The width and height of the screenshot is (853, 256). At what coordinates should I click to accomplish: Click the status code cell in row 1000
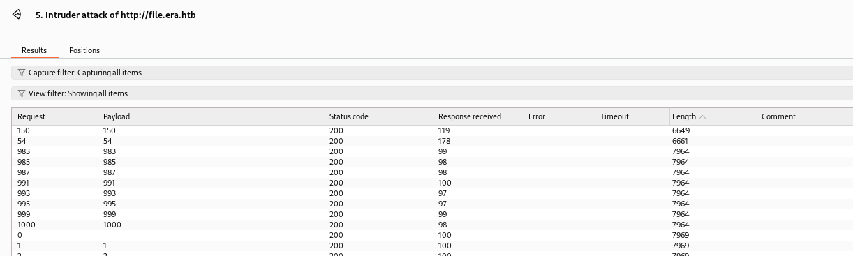tap(336, 225)
